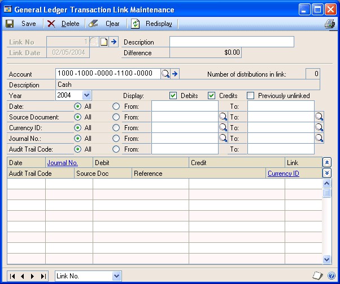Click the blue expansion arrow beside Account
Image resolution: width=340 pixels, height=284 pixels.
tap(175, 74)
